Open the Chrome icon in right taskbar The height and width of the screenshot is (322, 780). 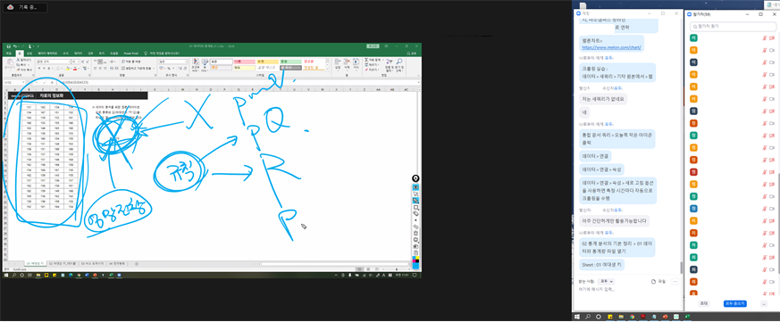coord(632,317)
